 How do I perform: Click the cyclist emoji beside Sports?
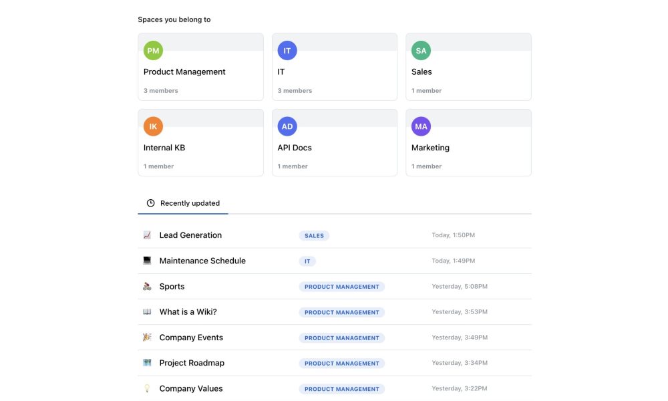click(x=147, y=287)
